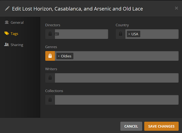This screenshot has width=182, height=133.
Task: Toggle the Writers field lock
Action: (x=50, y=78)
